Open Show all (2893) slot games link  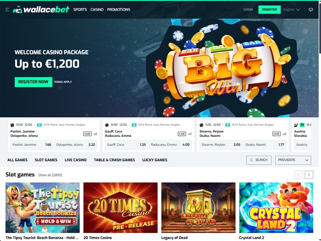[50, 175]
